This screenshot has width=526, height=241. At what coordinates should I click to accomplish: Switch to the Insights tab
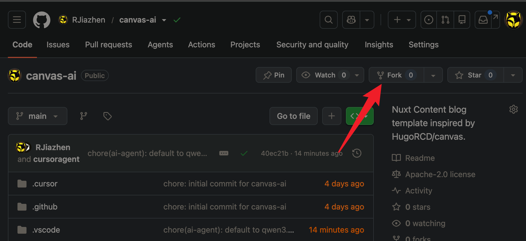(x=379, y=44)
